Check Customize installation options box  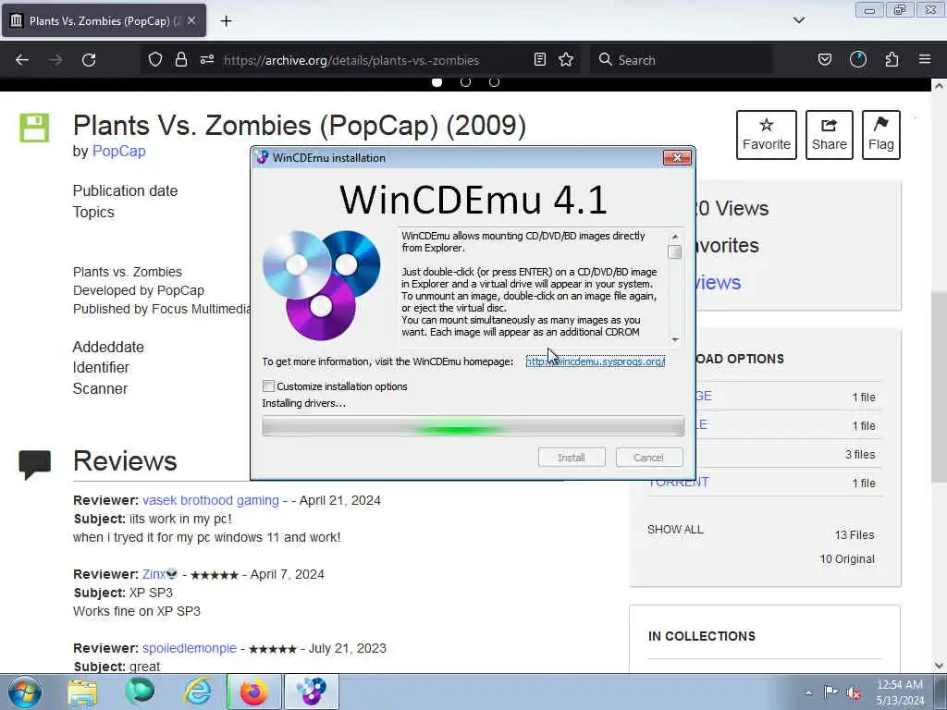tap(269, 386)
